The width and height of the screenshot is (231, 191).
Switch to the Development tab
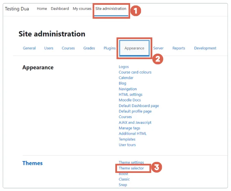tap(205, 49)
